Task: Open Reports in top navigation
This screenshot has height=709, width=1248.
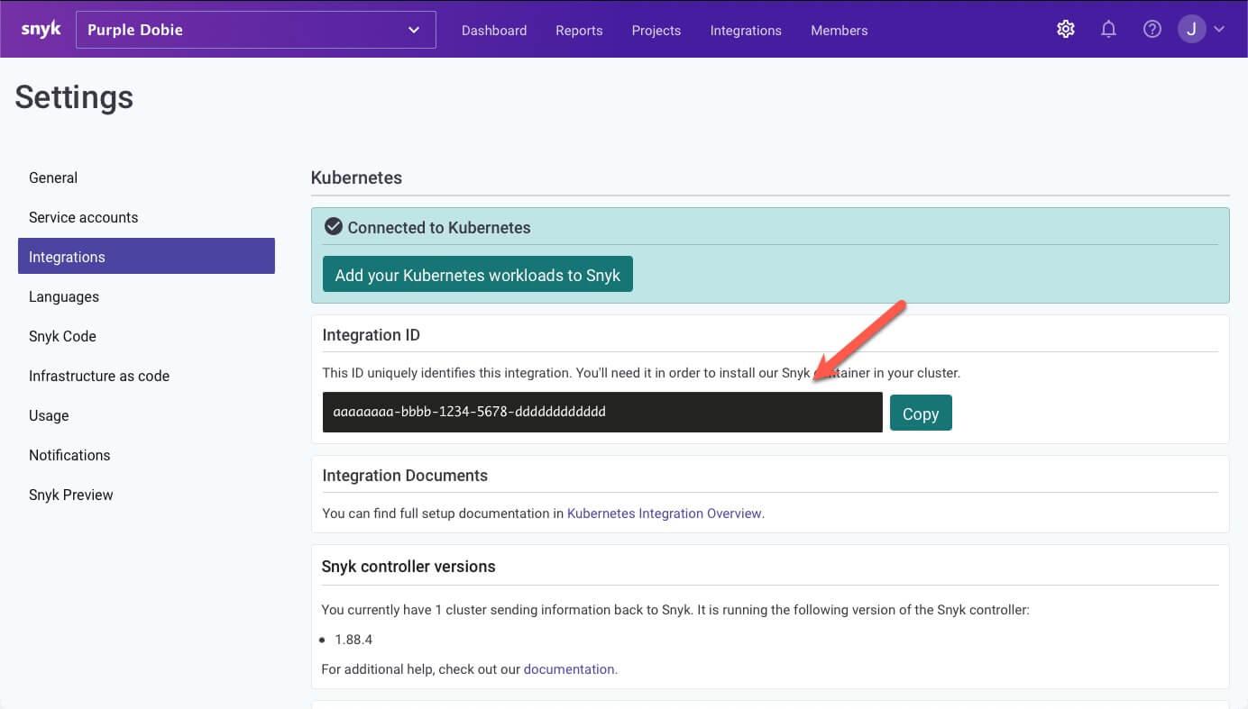Action: [x=579, y=31]
